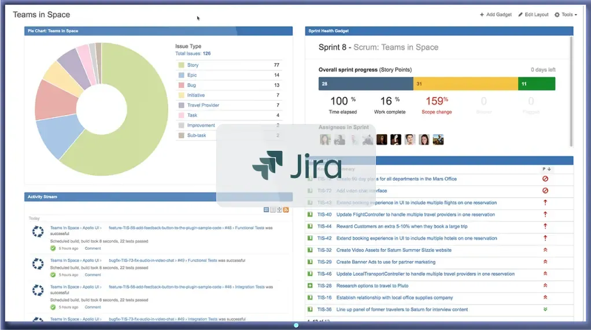Select the last assignee avatar with outdoor photo
Viewport: 591px width, 330px height.
(438, 140)
